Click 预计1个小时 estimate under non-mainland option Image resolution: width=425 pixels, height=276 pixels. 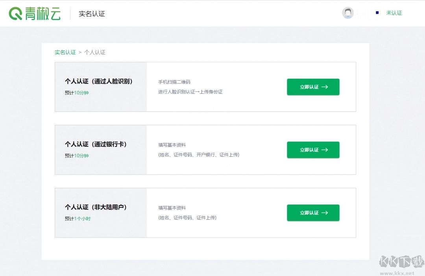(x=78, y=219)
